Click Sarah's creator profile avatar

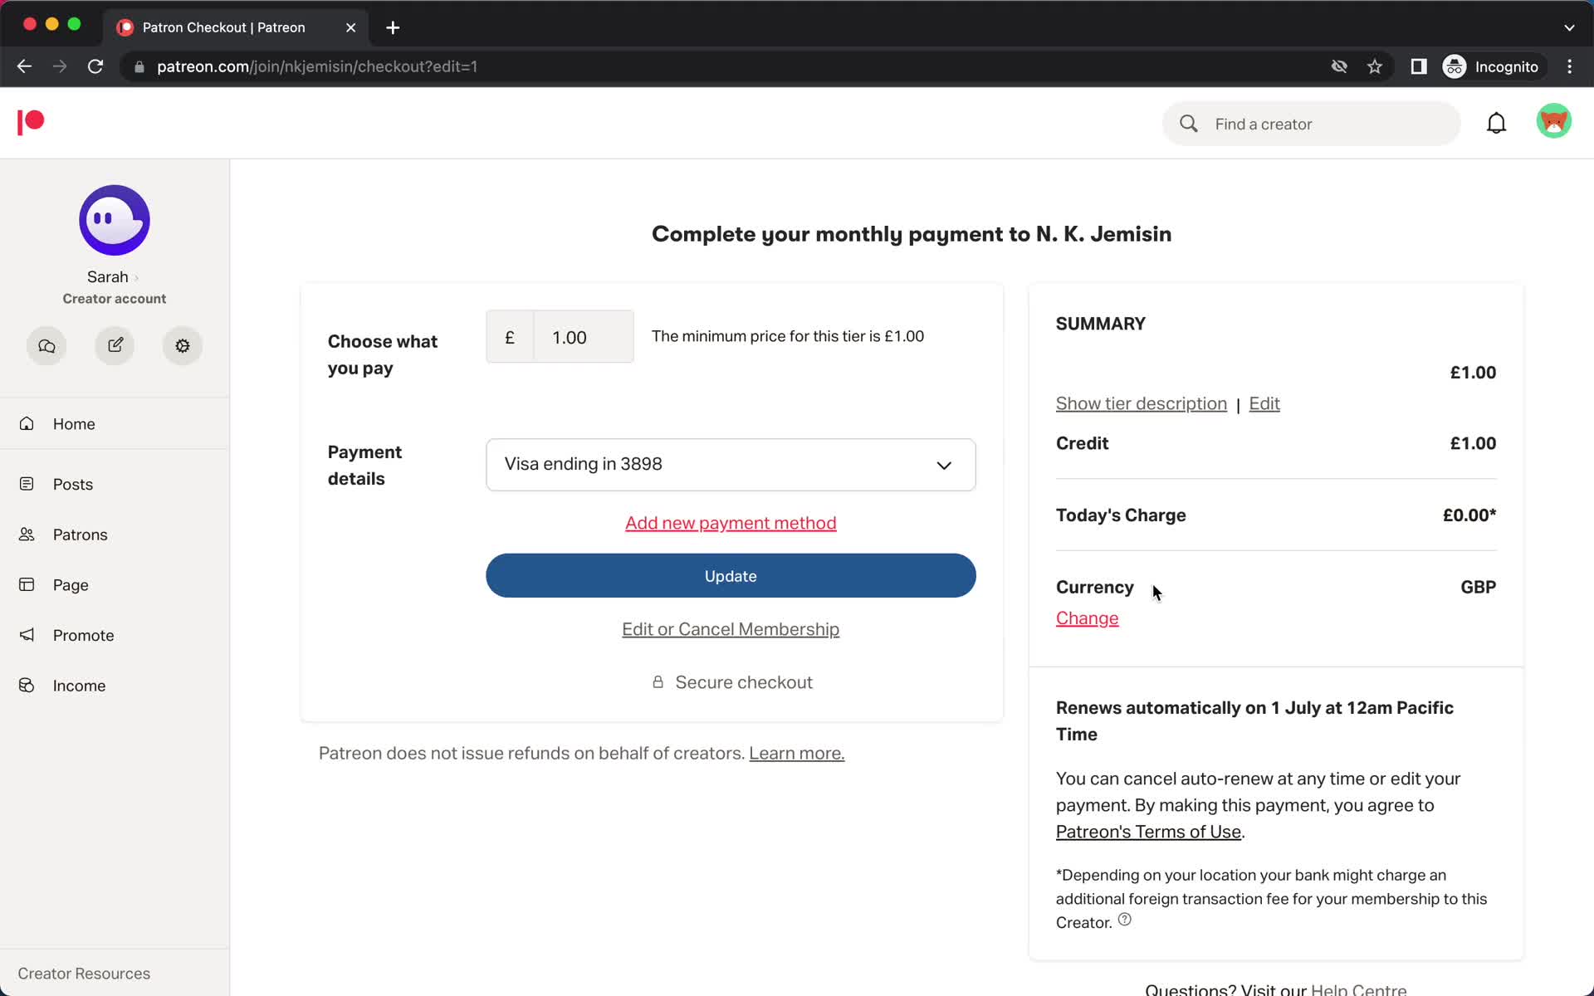(115, 220)
